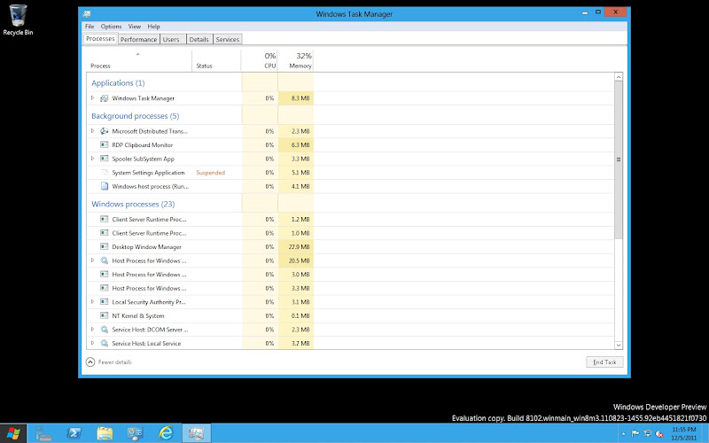Launch Windows PowerShell from the taskbar
Viewport: 709px width, 443px height.
(x=74, y=433)
